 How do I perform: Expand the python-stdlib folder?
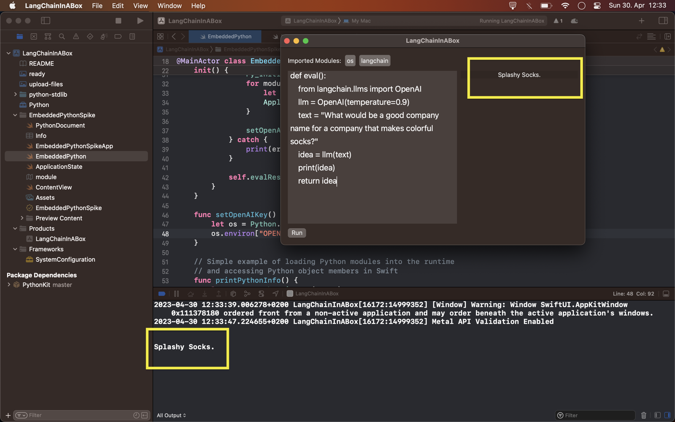[x=16, y=95]
